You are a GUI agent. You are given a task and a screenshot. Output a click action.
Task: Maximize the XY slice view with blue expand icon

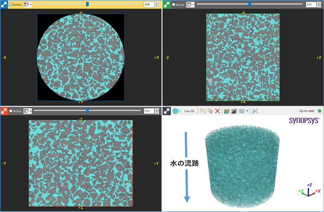4,4
